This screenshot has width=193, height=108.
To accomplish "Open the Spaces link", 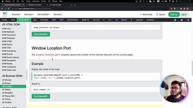I will click(162, 14).
